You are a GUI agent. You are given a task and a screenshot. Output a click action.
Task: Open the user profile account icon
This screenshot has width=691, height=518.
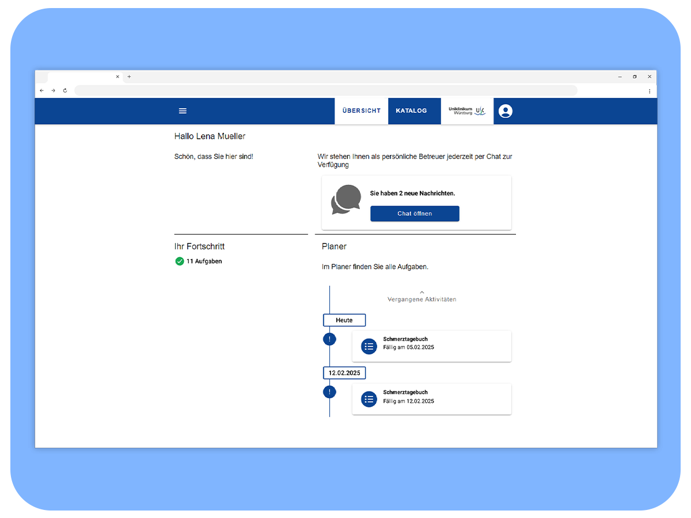(x=506, y=111)
